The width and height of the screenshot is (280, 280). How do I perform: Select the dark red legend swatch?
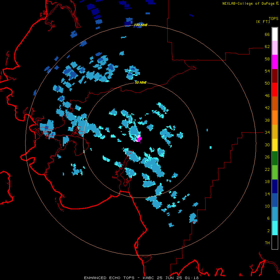pyautogui.click(x=275, y=76)
